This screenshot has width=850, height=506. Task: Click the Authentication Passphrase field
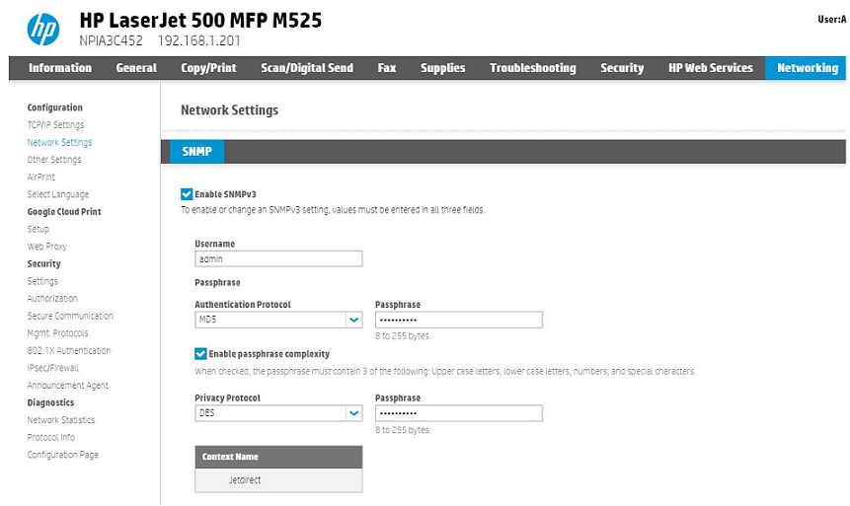pos(458,320)
